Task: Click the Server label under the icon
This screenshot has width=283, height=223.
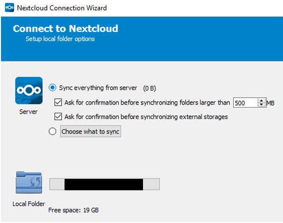Action: tap(28, 111)
